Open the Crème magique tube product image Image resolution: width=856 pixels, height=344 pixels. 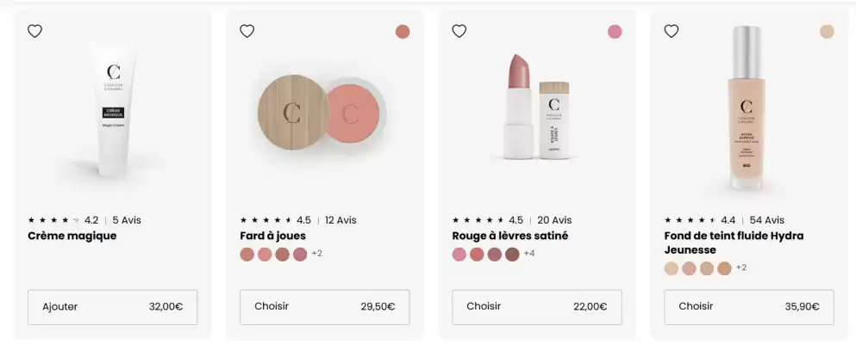pyautogui.click(x=113, y=112)
